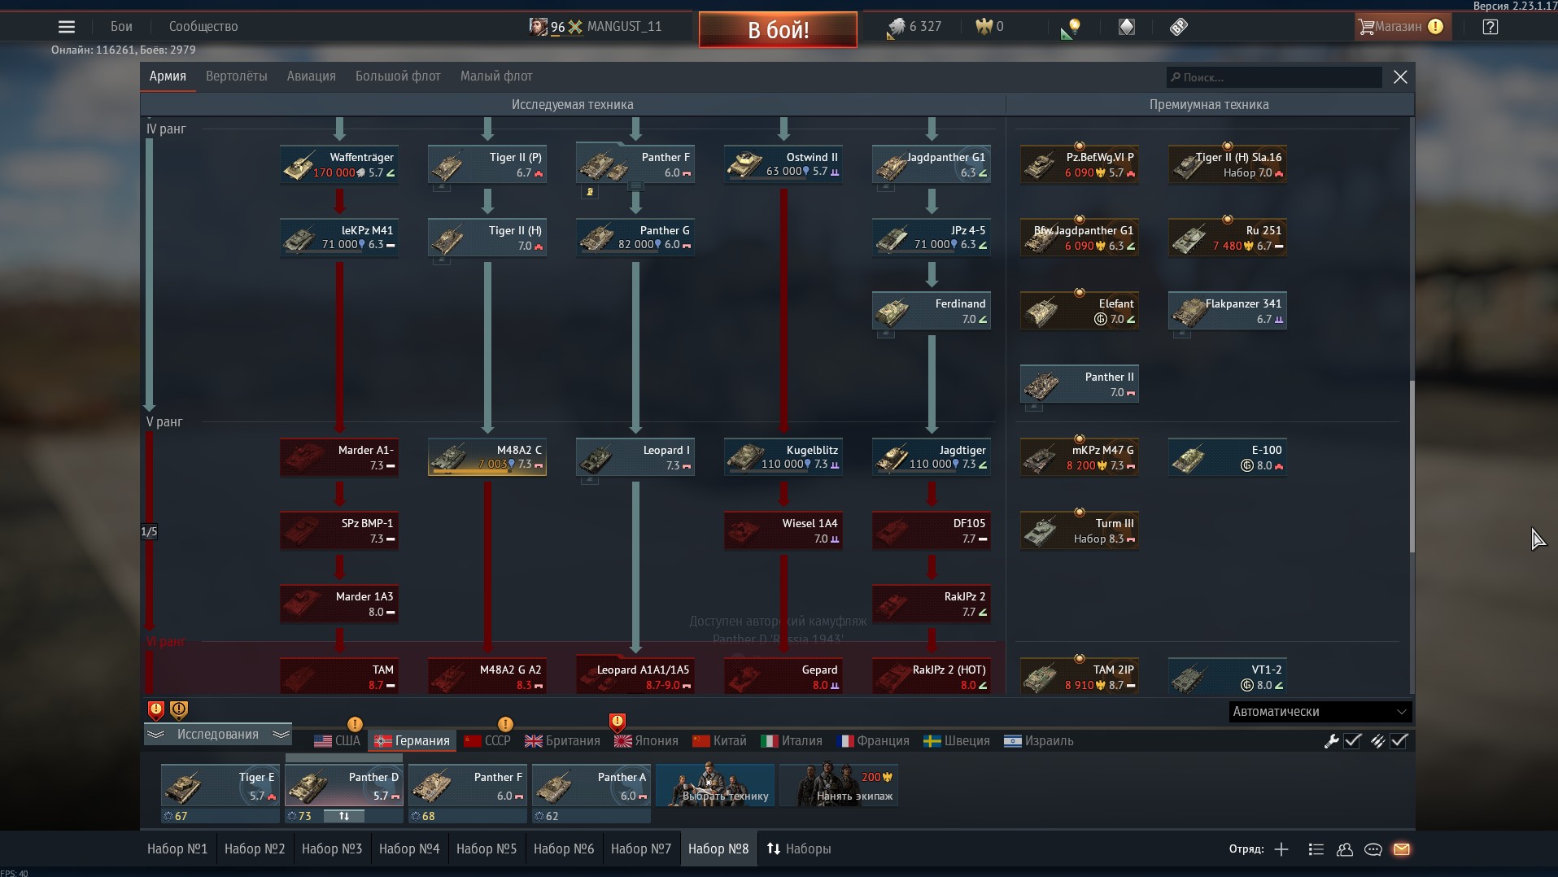
Task: Select the Flakpanzer 341 premium card
Action: 1228,311
